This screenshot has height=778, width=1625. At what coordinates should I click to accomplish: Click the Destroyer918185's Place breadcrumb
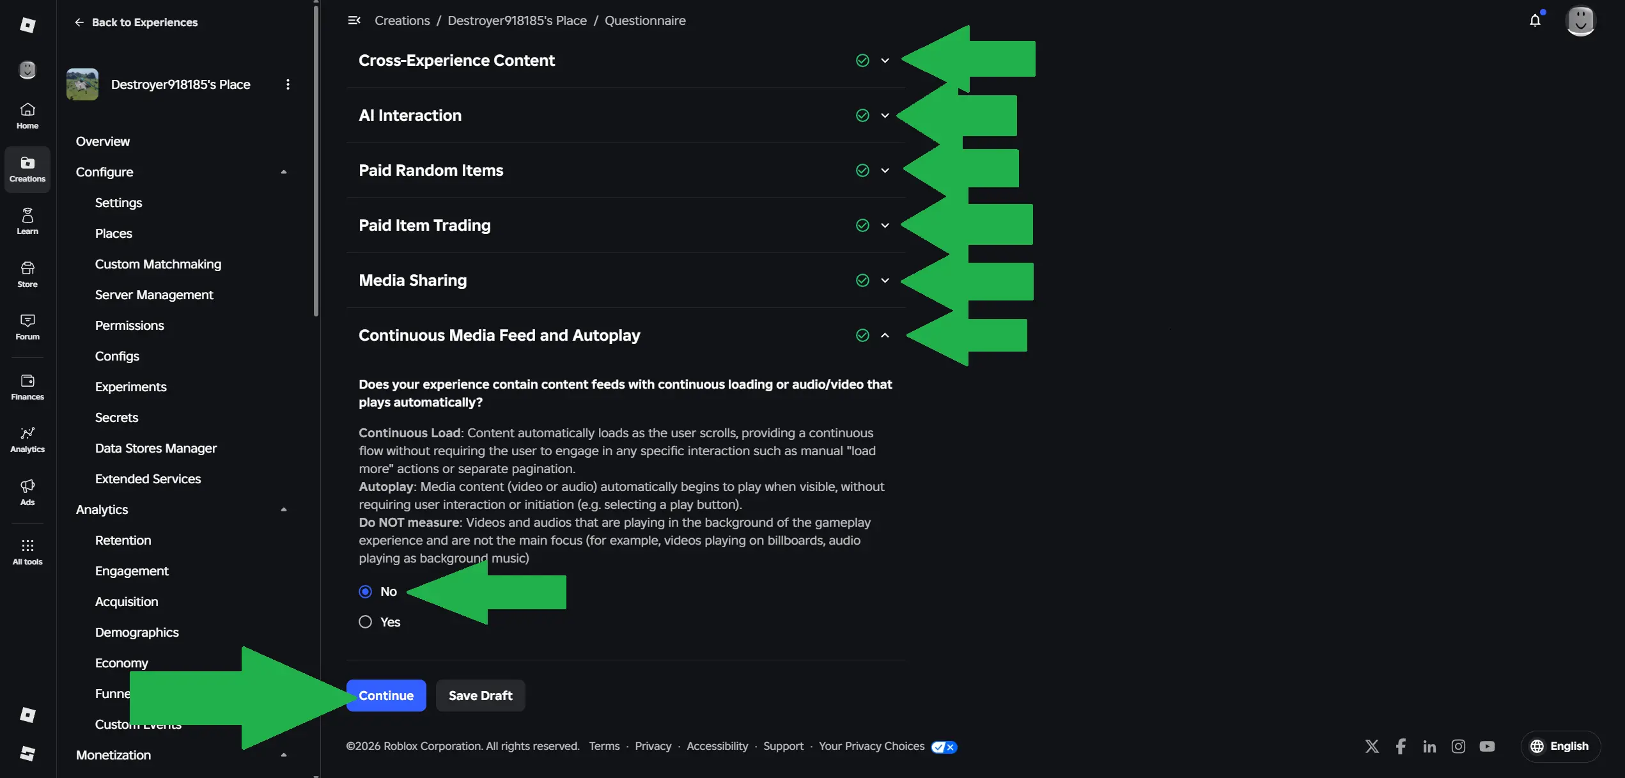[x=517, y=20]
